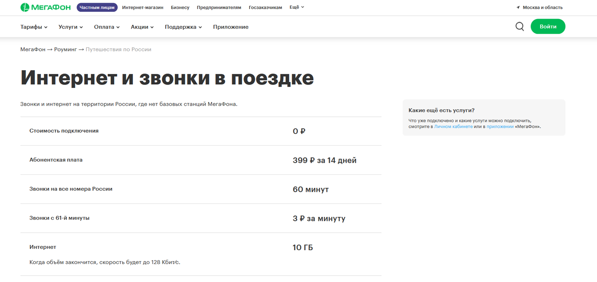Click the 0 ₽ value
The height and width of the screenshot is (282, 597).
299,131
